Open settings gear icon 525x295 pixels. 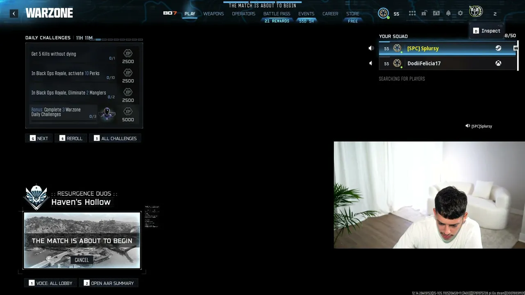460,14
